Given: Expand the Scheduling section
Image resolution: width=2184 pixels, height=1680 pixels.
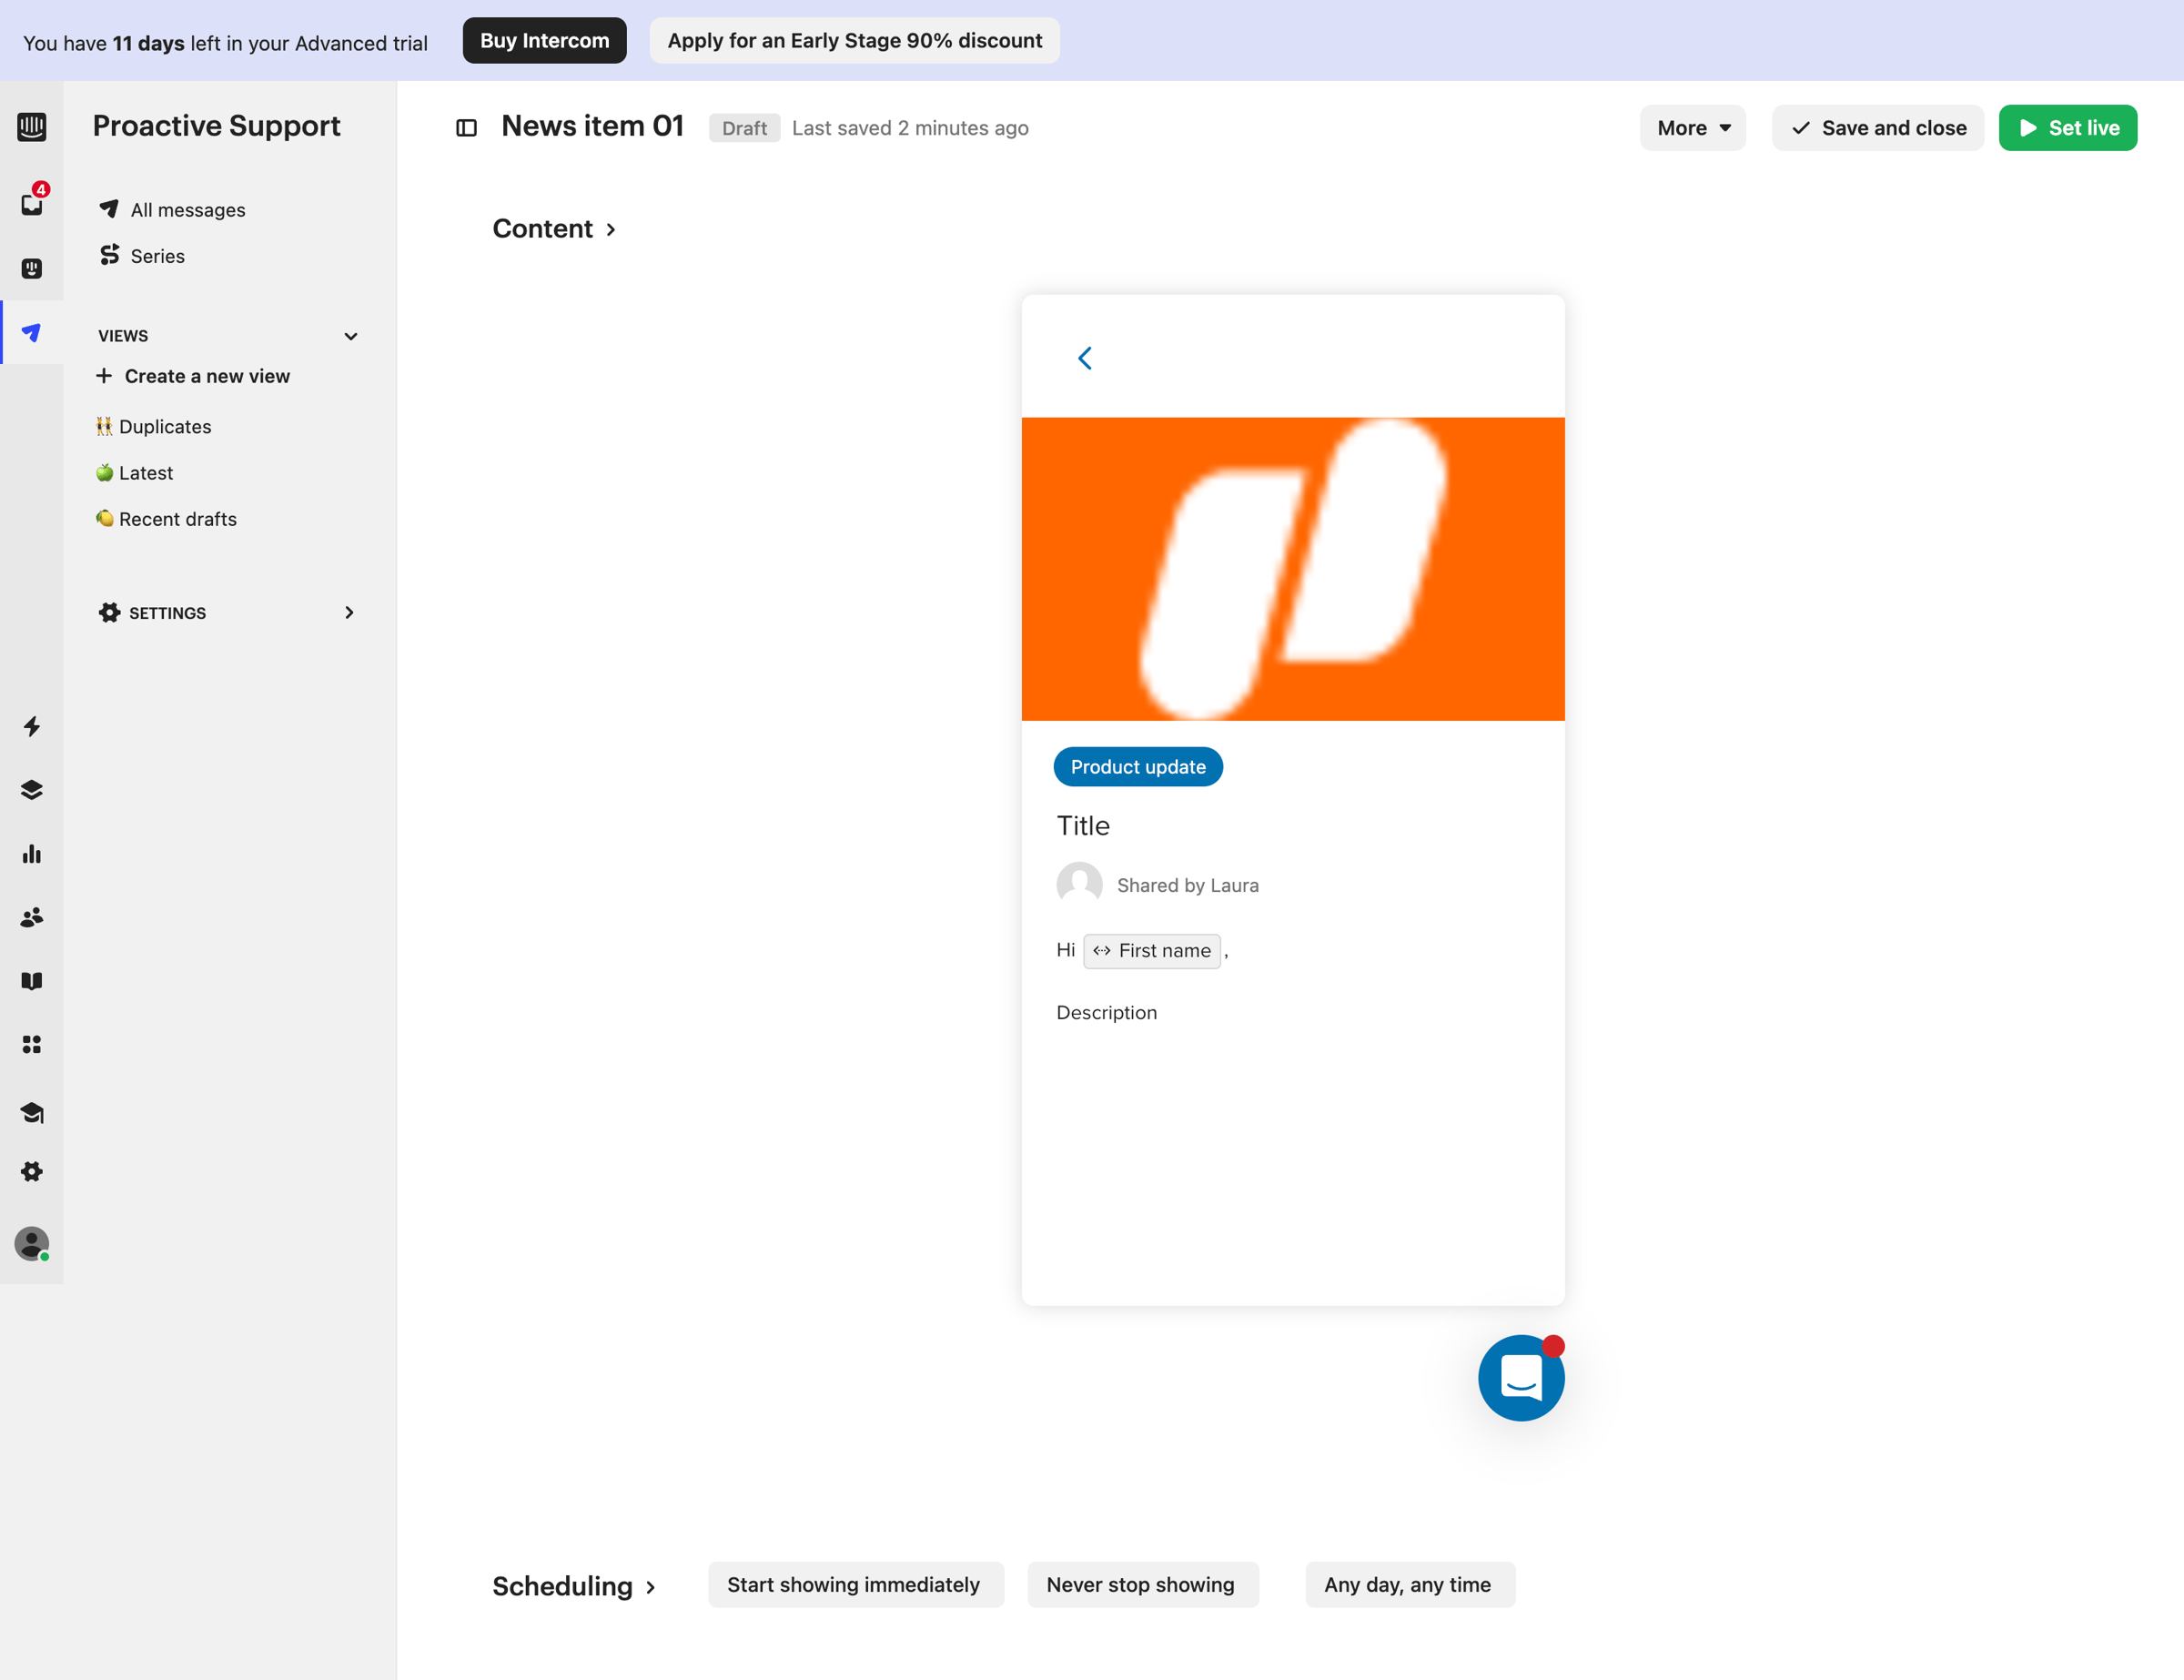Looking at the screenshot, I should tap(574, 1586).
